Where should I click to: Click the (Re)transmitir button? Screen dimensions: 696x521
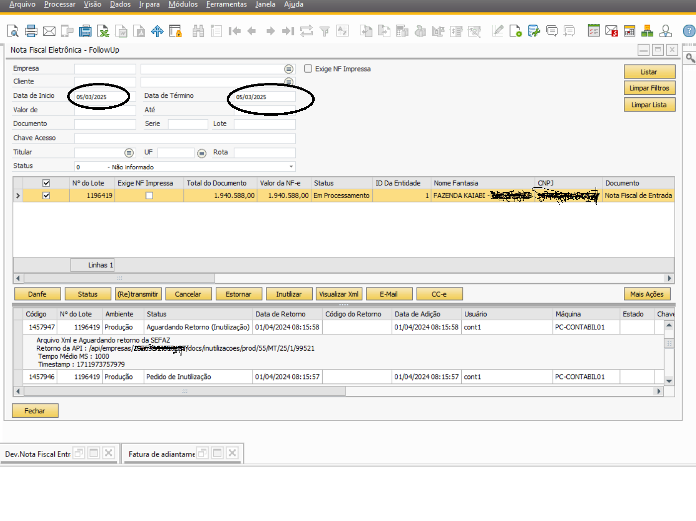(x=138, y=294)
